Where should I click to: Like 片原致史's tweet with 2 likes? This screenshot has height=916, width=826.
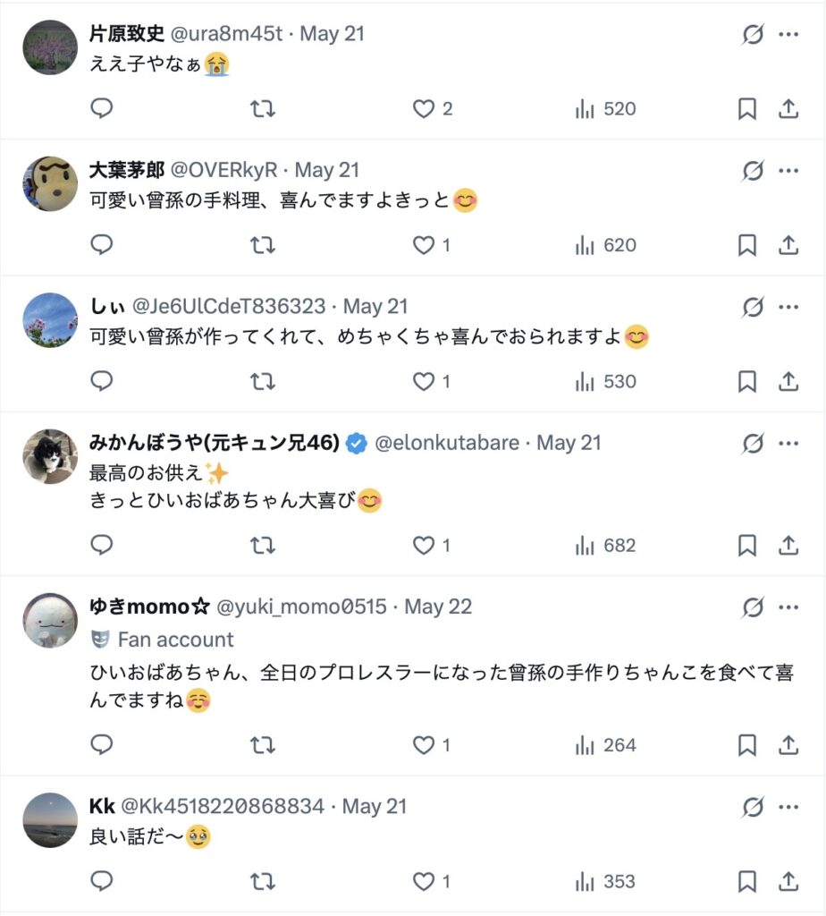[423, 109]
